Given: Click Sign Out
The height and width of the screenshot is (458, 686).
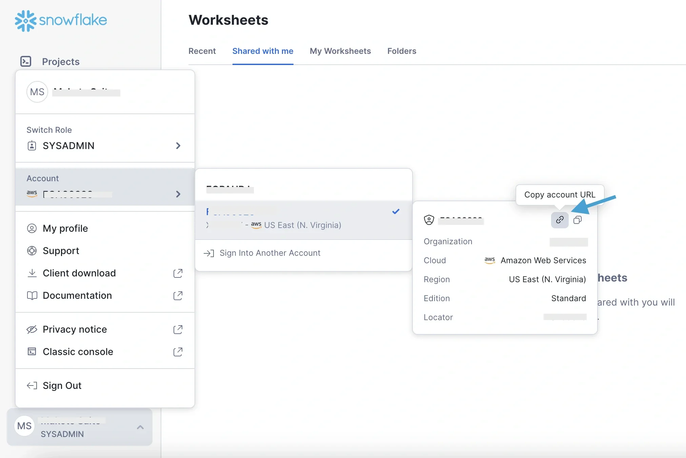Looking at the screenshot, I should coord(62,386).
